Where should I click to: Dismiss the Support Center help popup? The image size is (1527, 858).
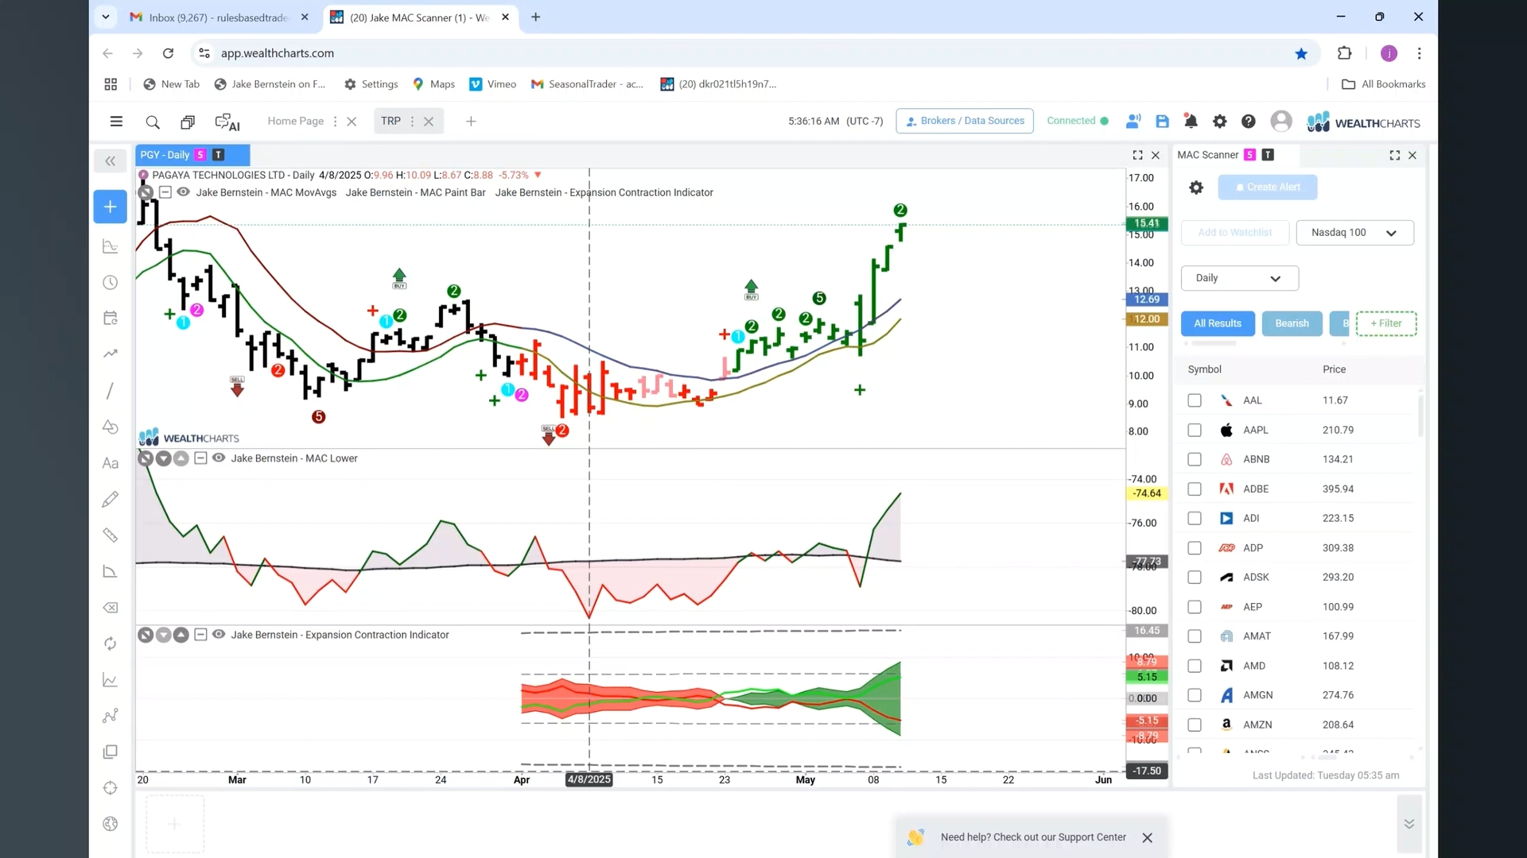[x=1147, y=838]
